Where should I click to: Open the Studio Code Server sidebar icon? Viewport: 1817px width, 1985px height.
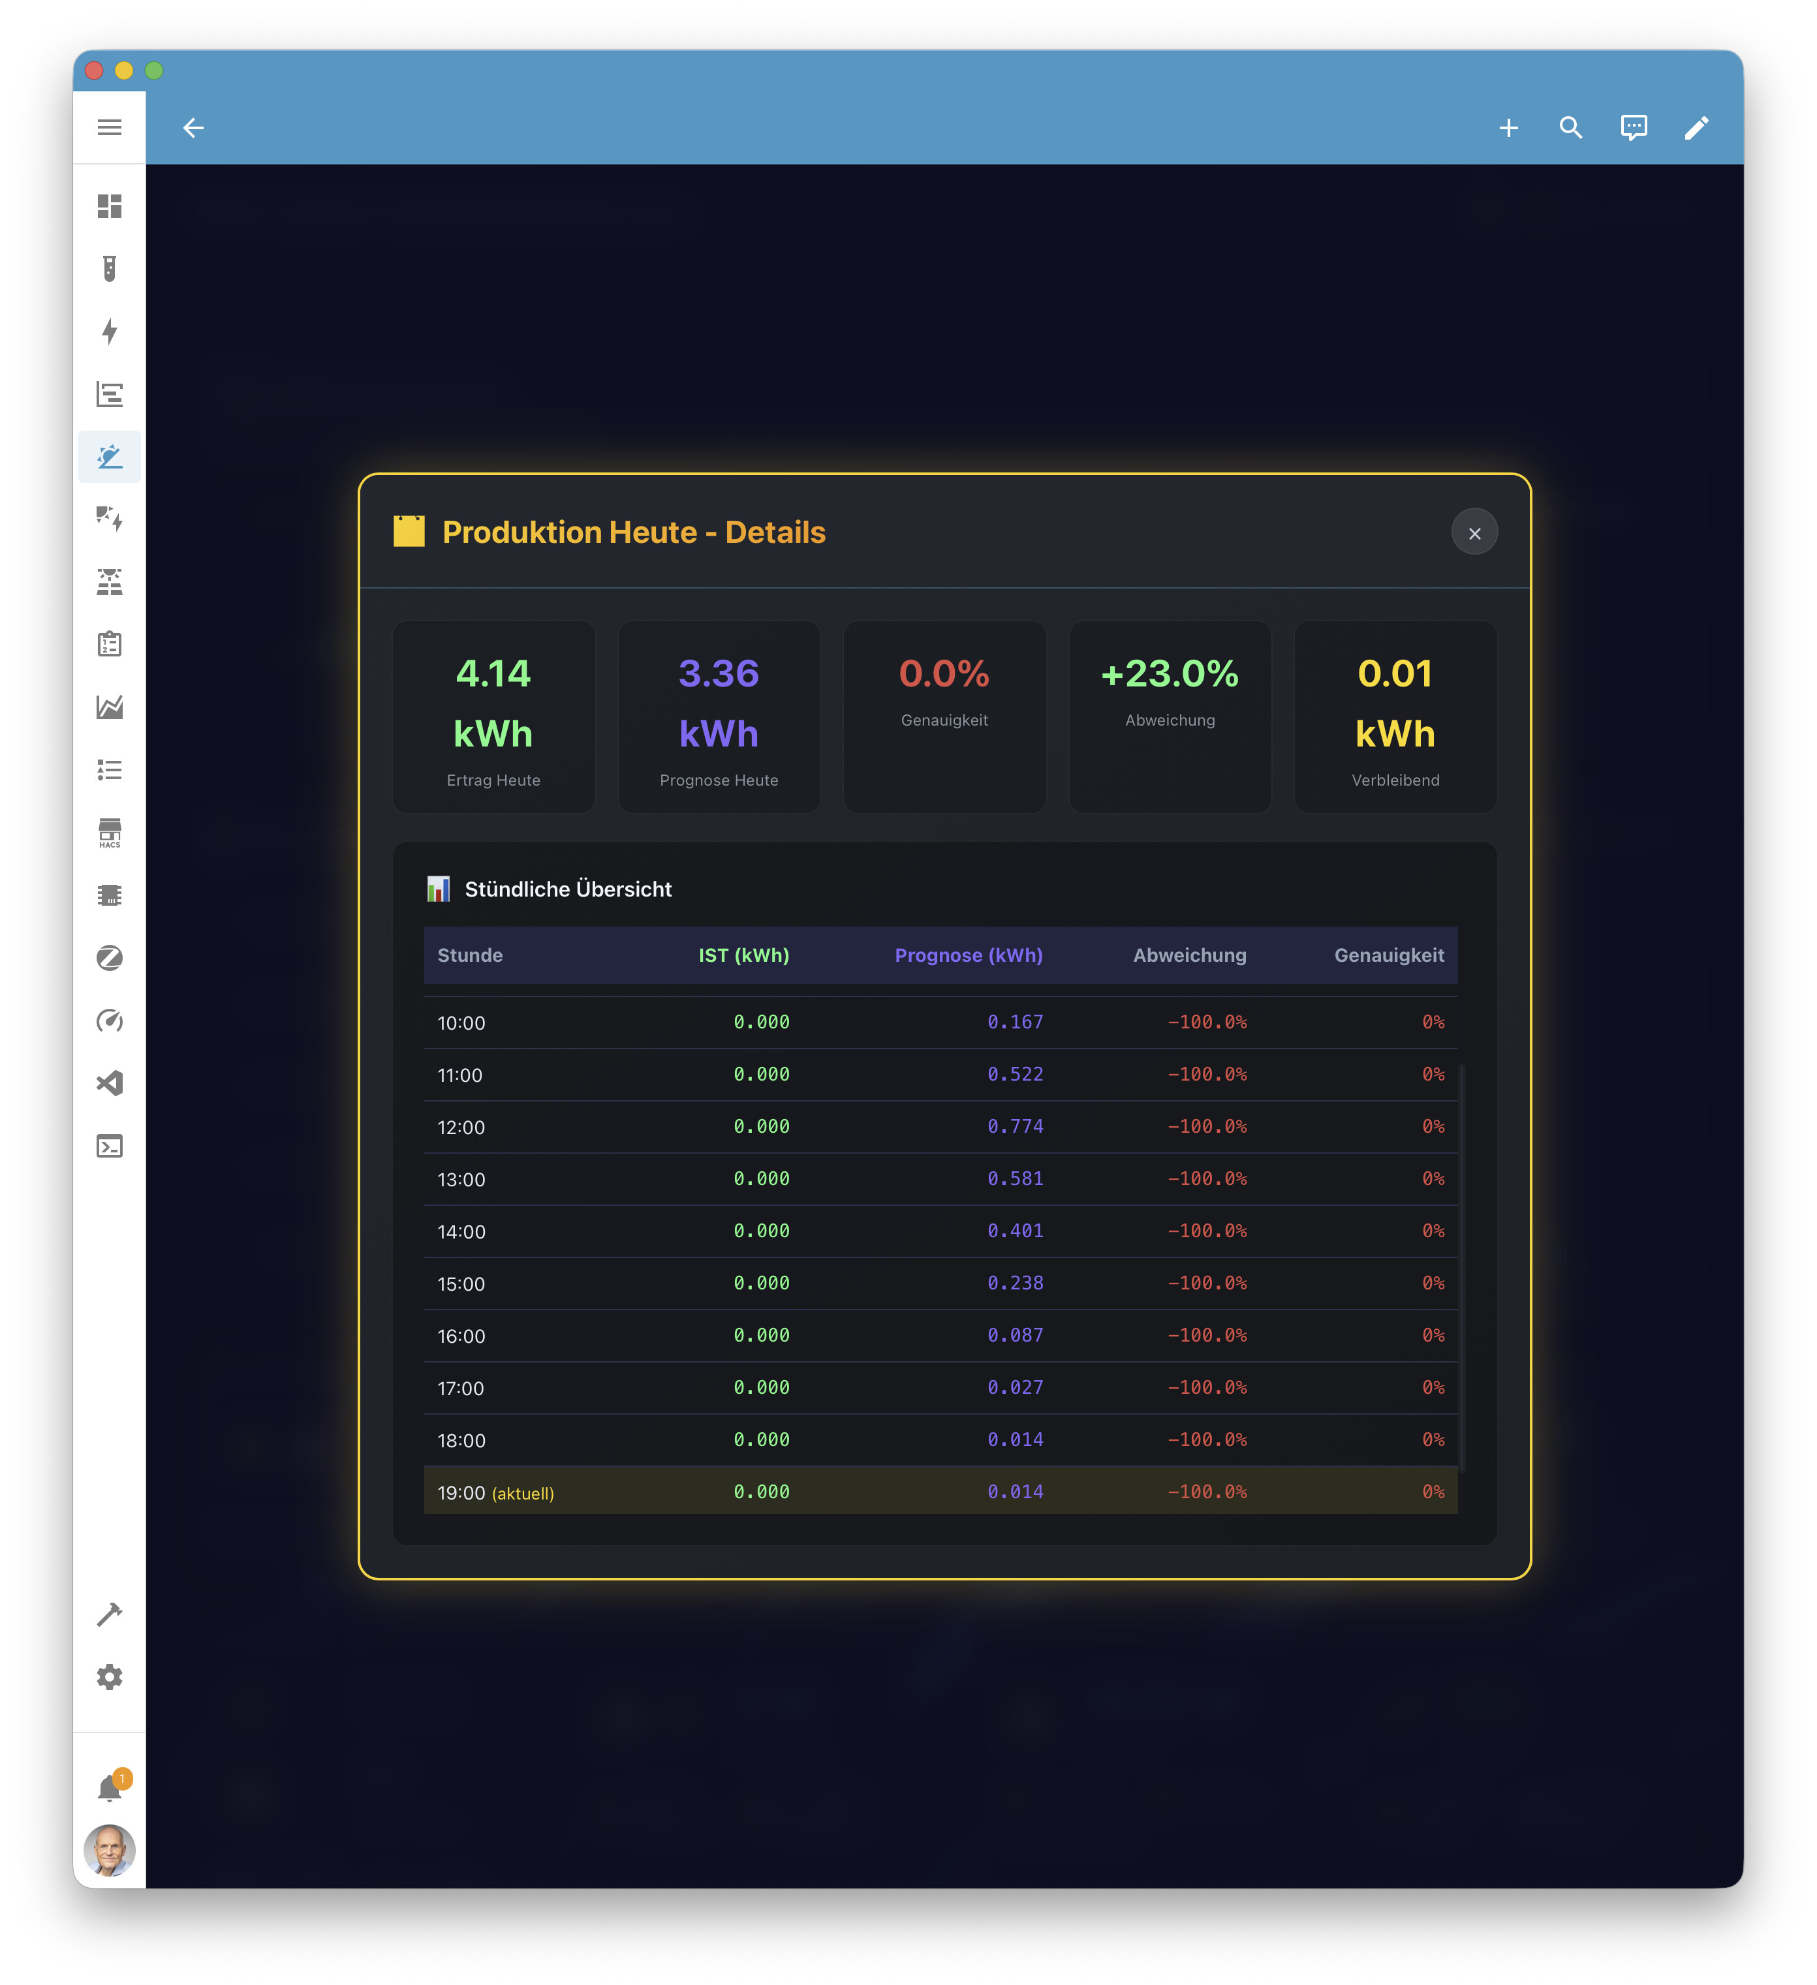coord(109,1083)
